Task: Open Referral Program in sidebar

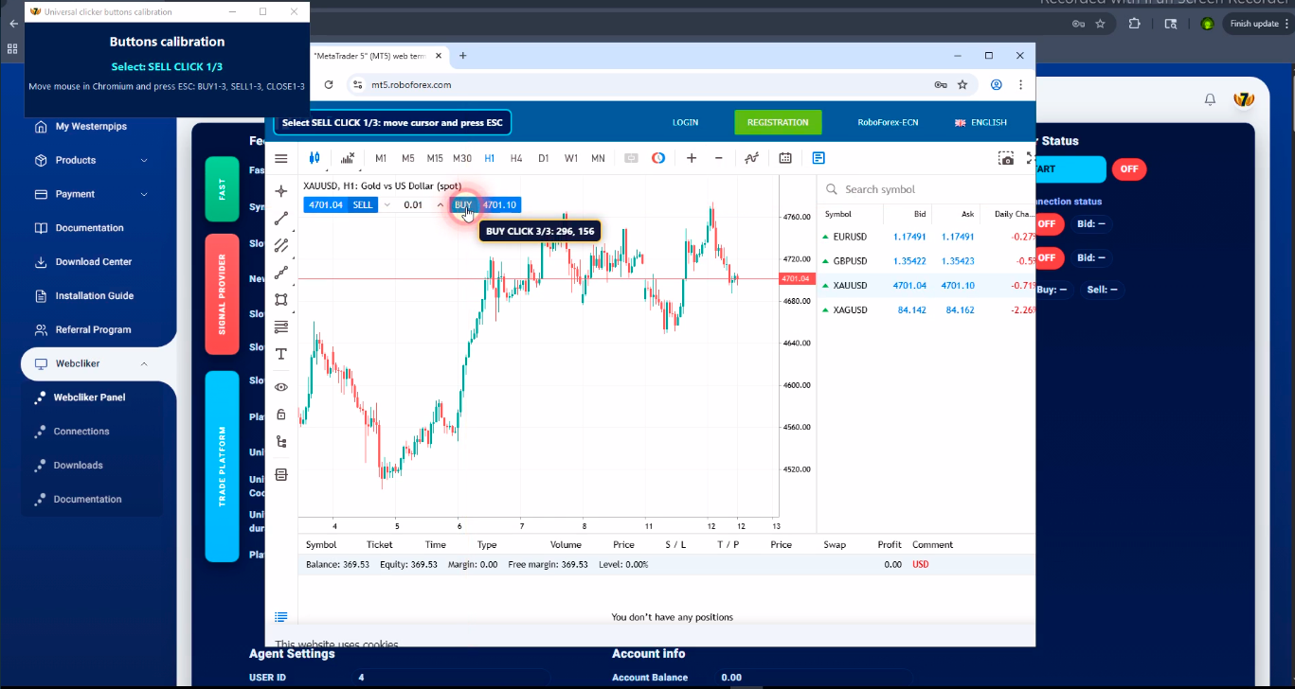Action: pyautogui.click(x=93, y=329)
